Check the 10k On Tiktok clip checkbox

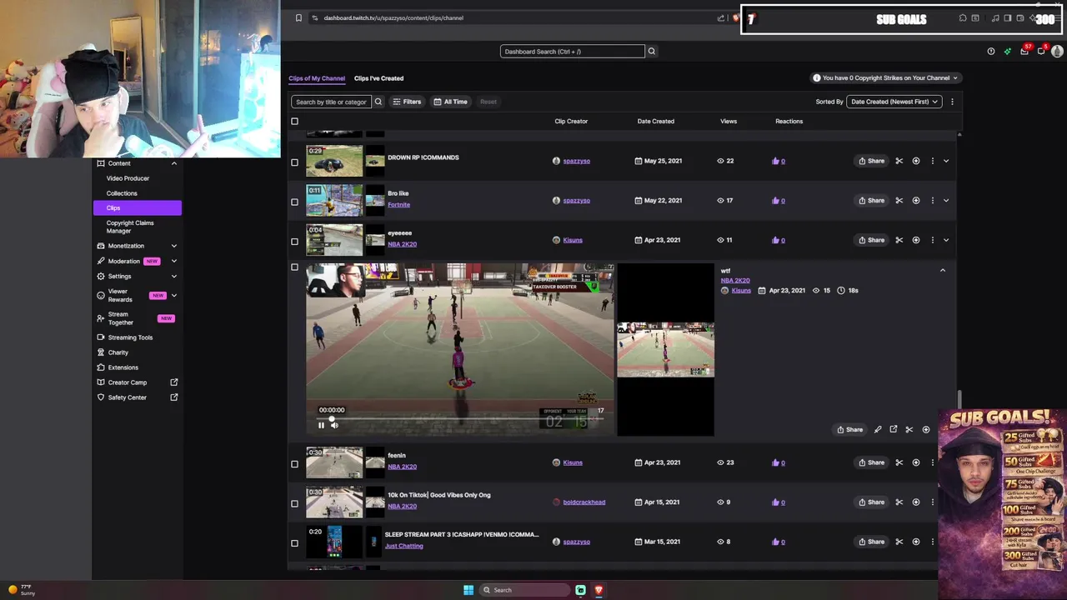point(294,503)
